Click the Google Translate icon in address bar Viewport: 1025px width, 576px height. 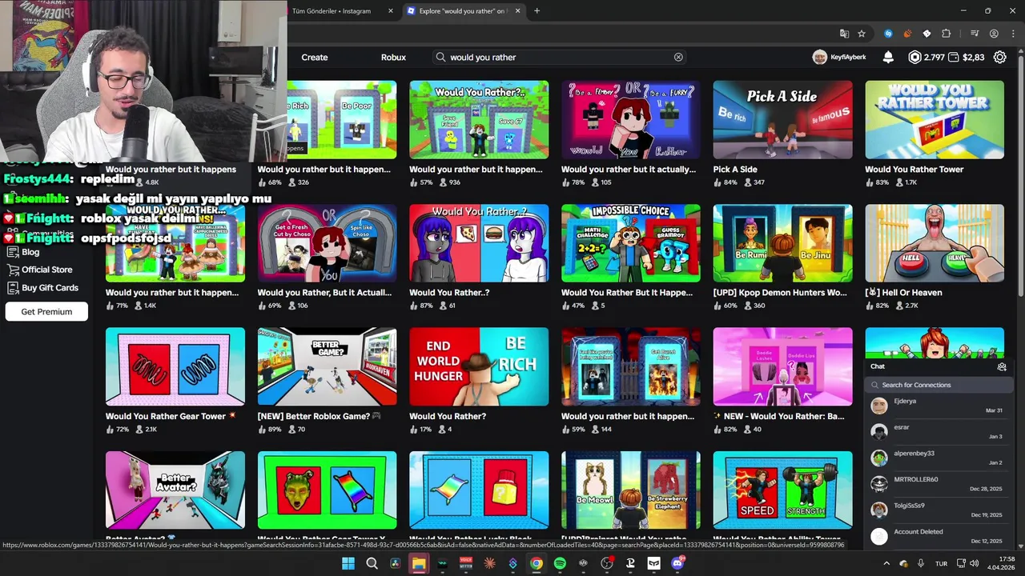[x=844, y=34]
